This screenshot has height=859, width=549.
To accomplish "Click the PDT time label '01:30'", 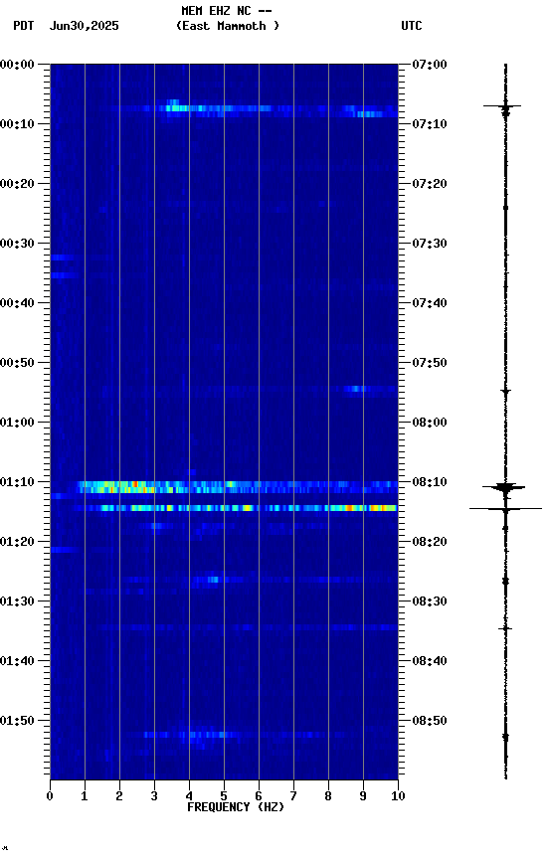I will 17,602.
